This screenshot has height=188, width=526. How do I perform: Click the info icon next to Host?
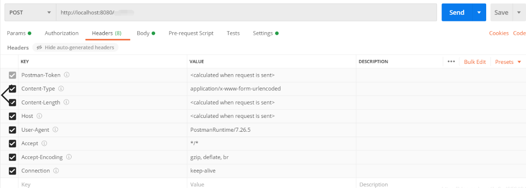[x=39, y=116]
